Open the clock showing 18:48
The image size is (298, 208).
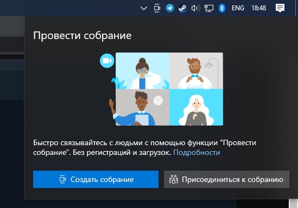(259, 8)
